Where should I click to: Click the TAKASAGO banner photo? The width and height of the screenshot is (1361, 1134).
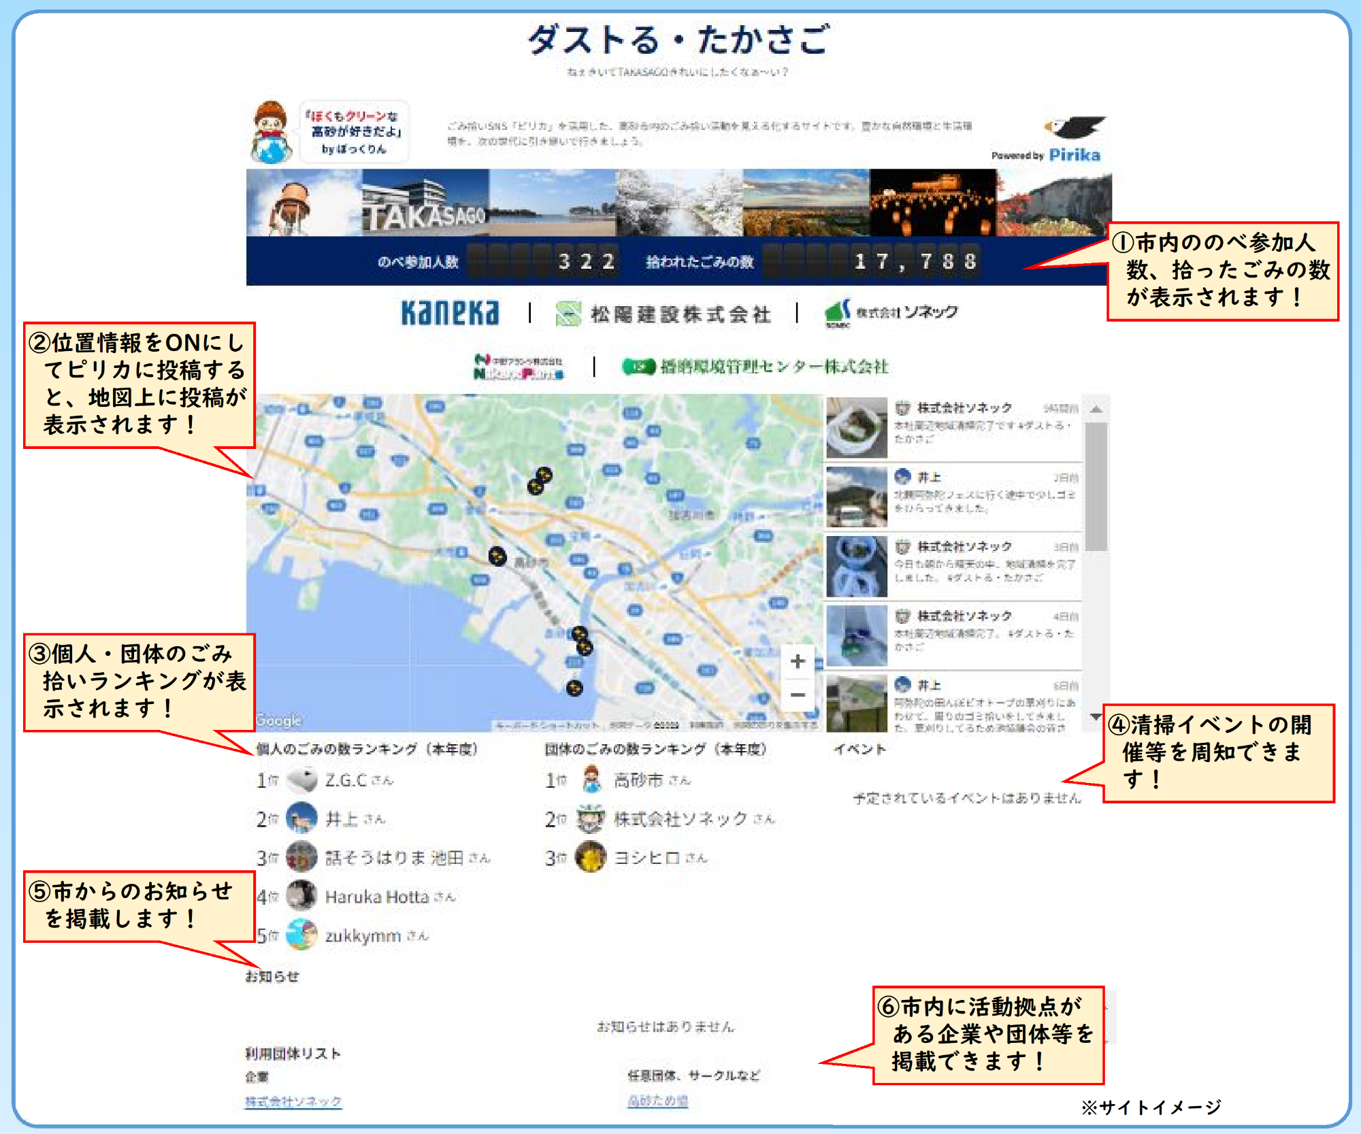(425, 203)
